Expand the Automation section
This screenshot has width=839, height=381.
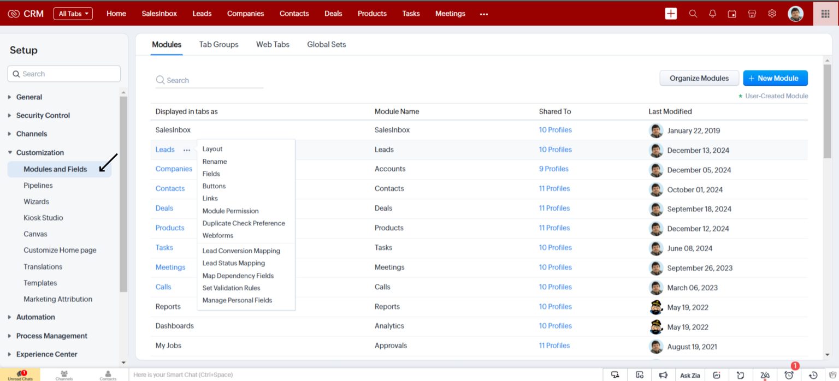(36, 317)
